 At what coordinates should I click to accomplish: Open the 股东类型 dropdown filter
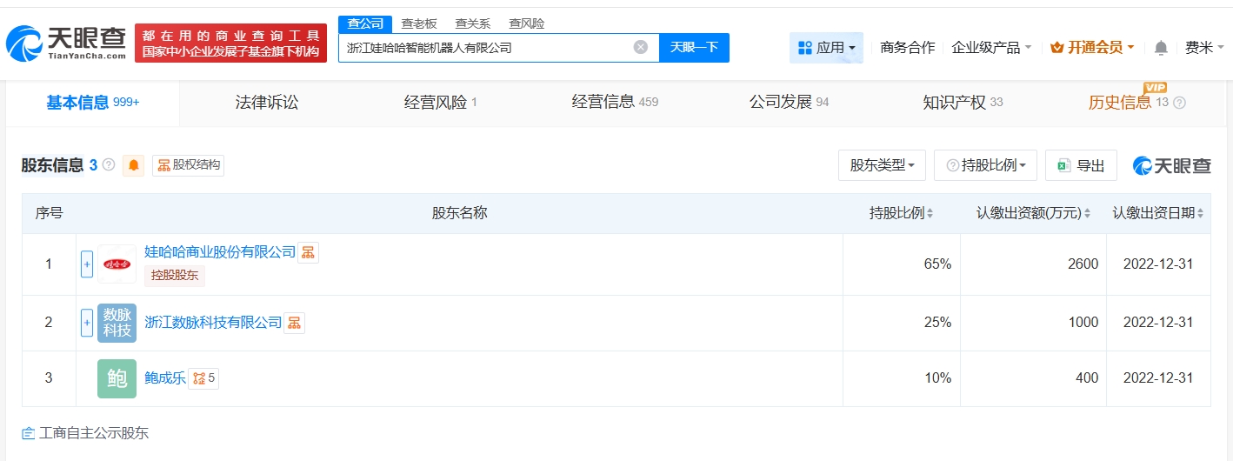click(x=882, y=165)
